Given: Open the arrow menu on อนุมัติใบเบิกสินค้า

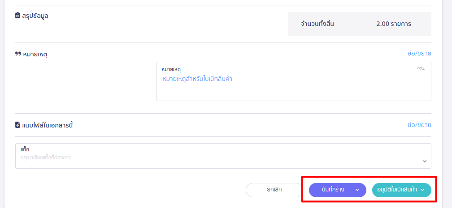Looking at the screenshot, I should 422,190.
